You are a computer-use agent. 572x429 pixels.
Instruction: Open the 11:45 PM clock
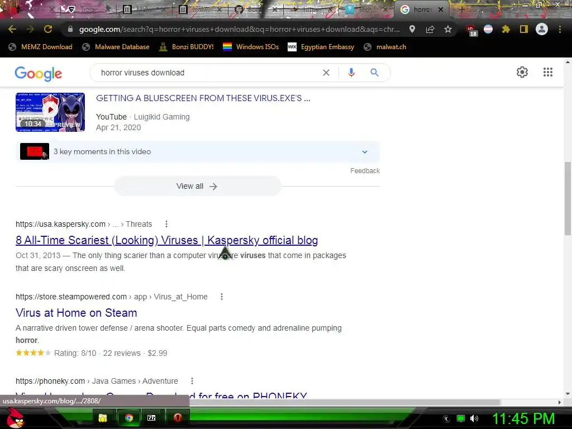523,418
